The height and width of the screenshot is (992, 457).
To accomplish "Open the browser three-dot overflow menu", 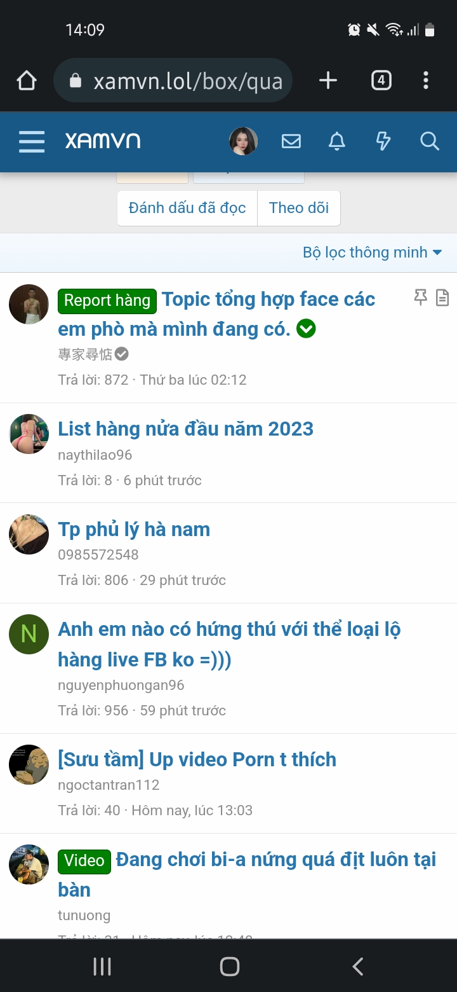I will [x=426, y=80].
